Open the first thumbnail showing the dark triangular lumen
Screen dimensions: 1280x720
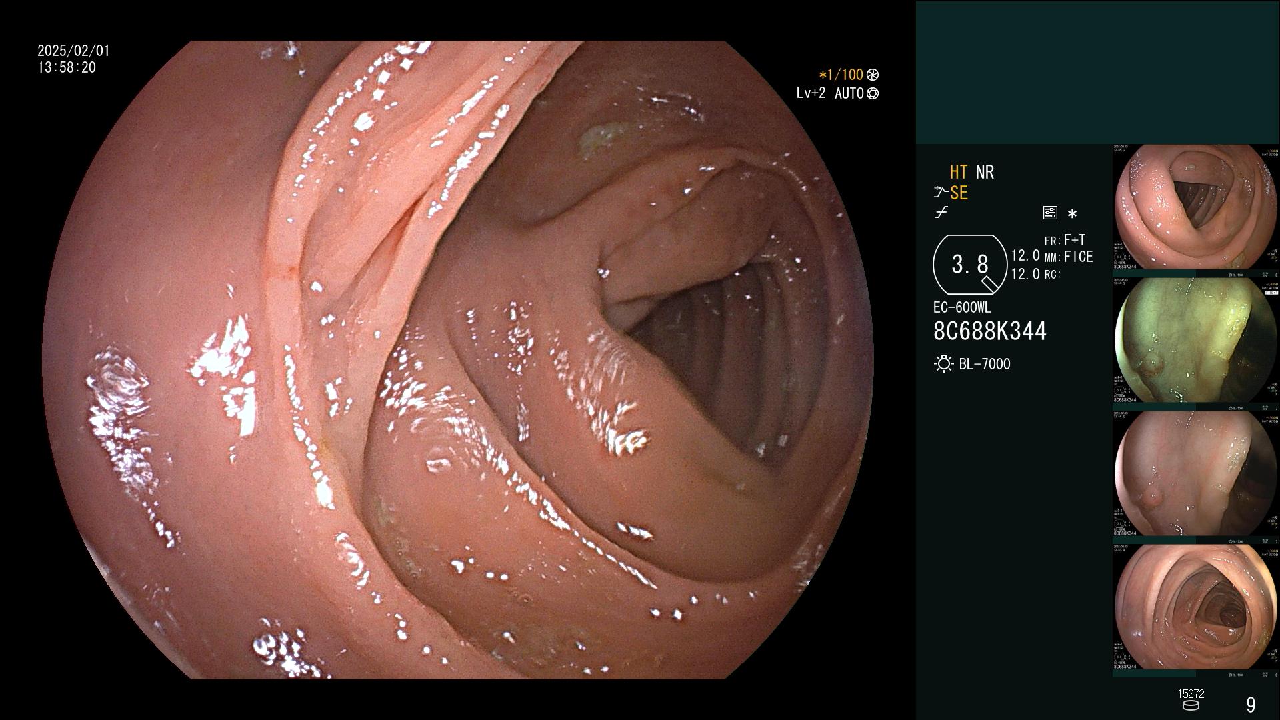pos(1196,207)
